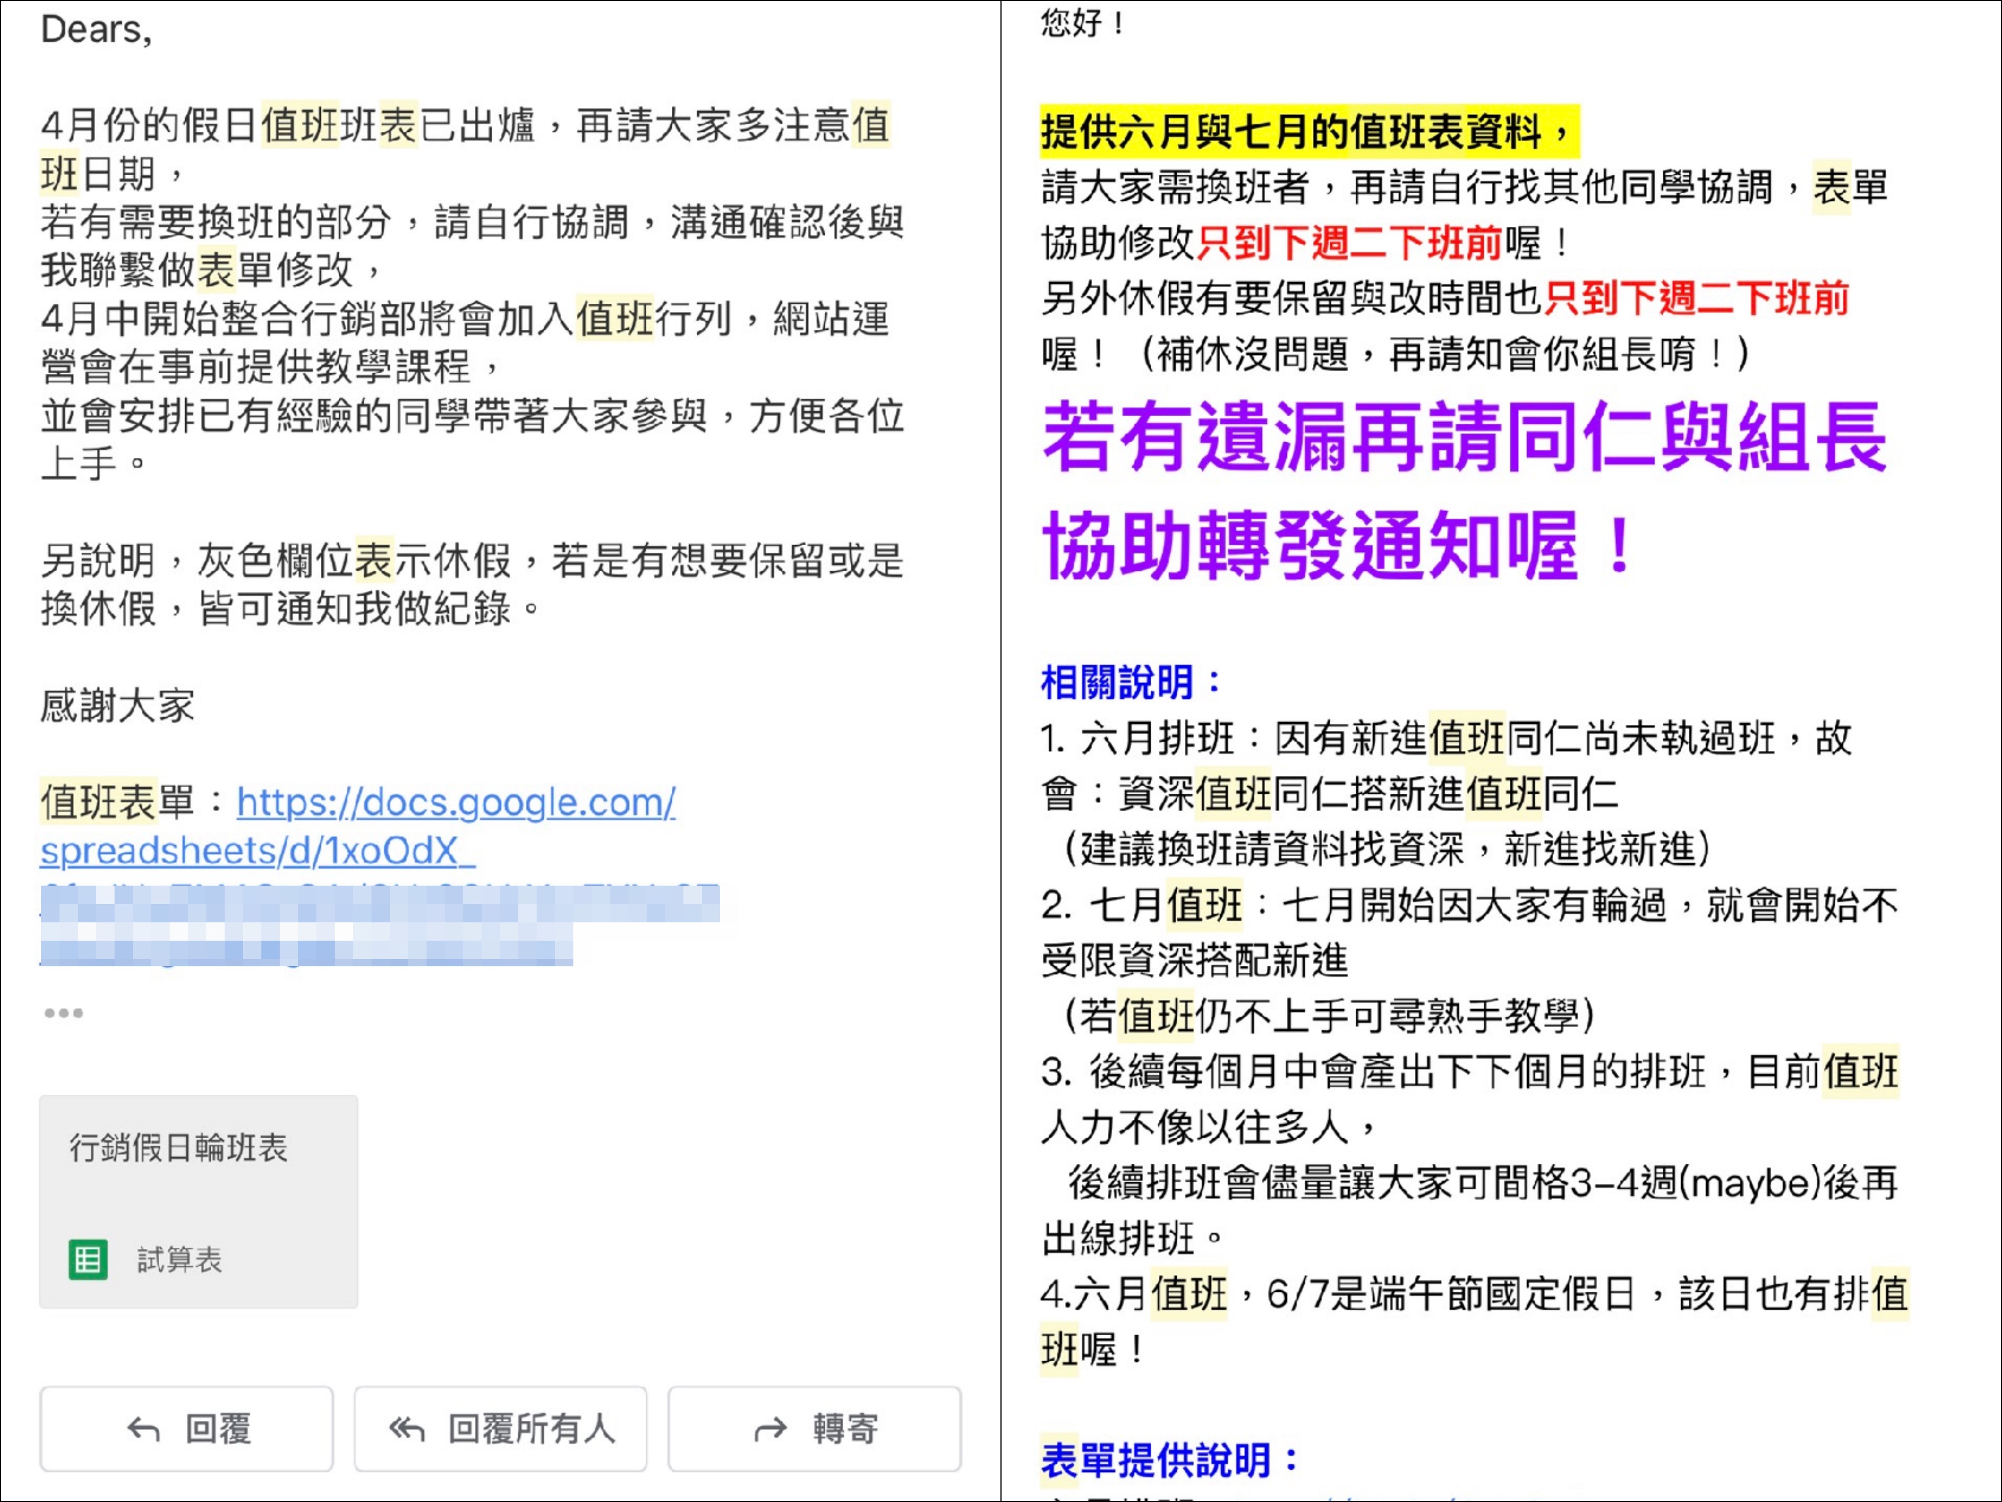Expand the three-dot trimmed content indicator
Image resolution: width=2002 pixels, height=1502 pixels.
63,1013
